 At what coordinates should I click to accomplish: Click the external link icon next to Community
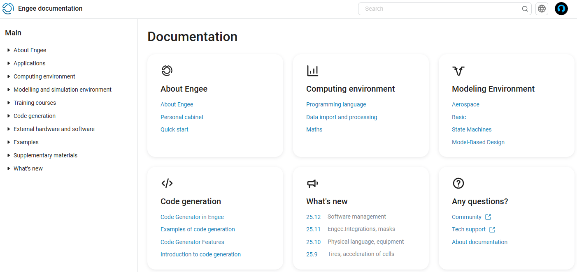click(488, 217)
